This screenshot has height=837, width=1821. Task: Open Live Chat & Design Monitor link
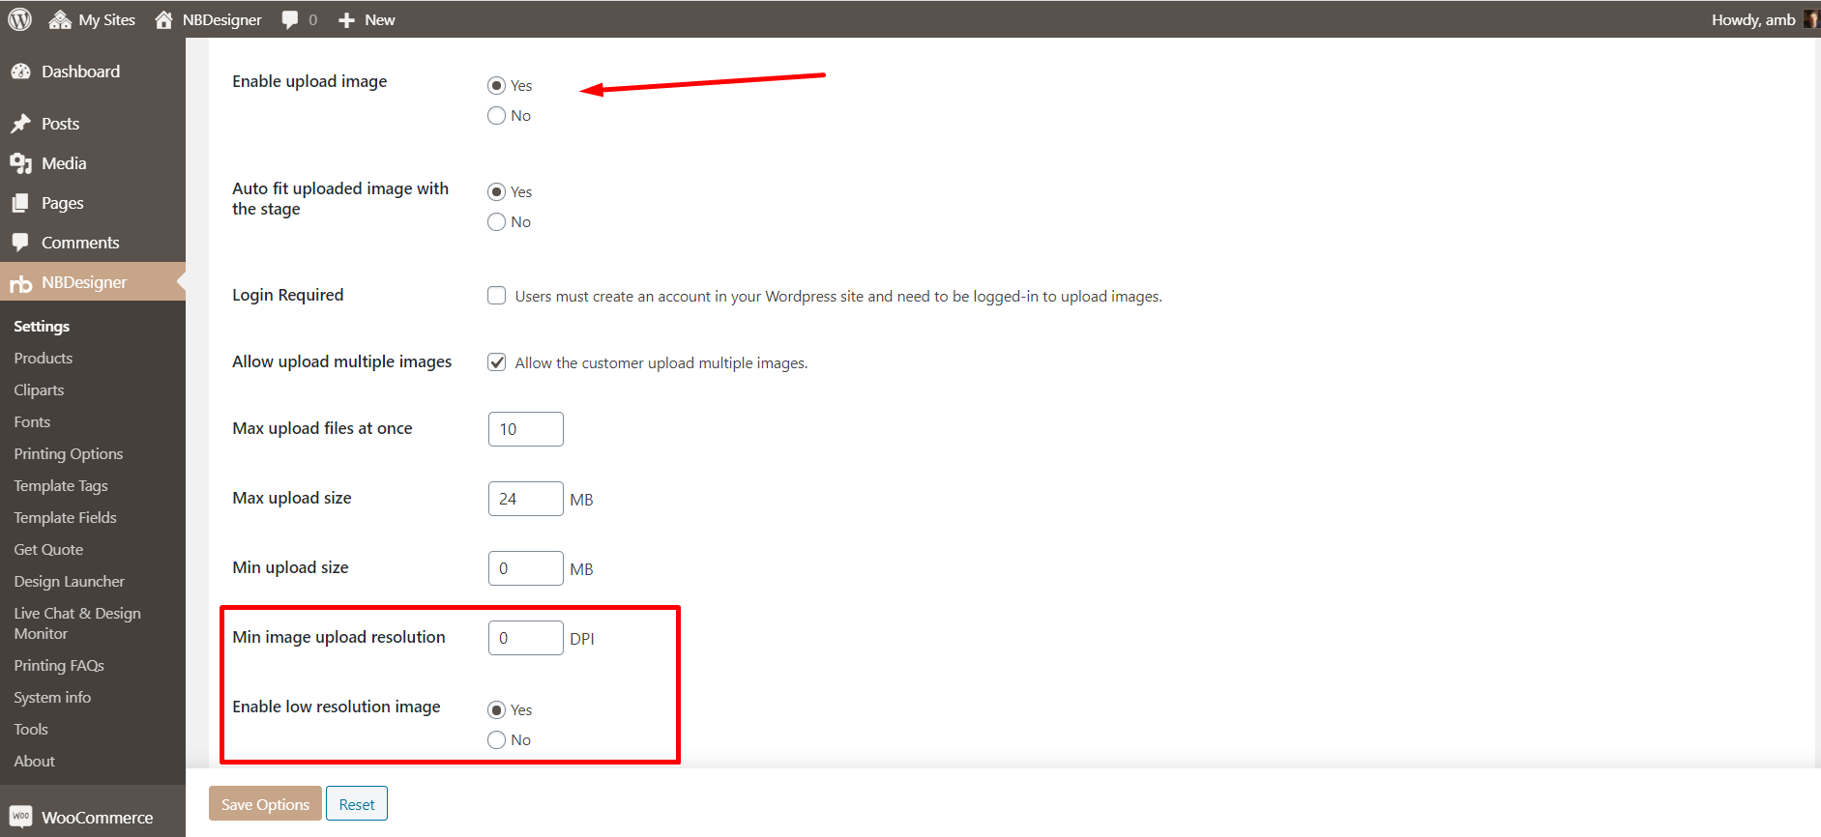pos(77,623)
